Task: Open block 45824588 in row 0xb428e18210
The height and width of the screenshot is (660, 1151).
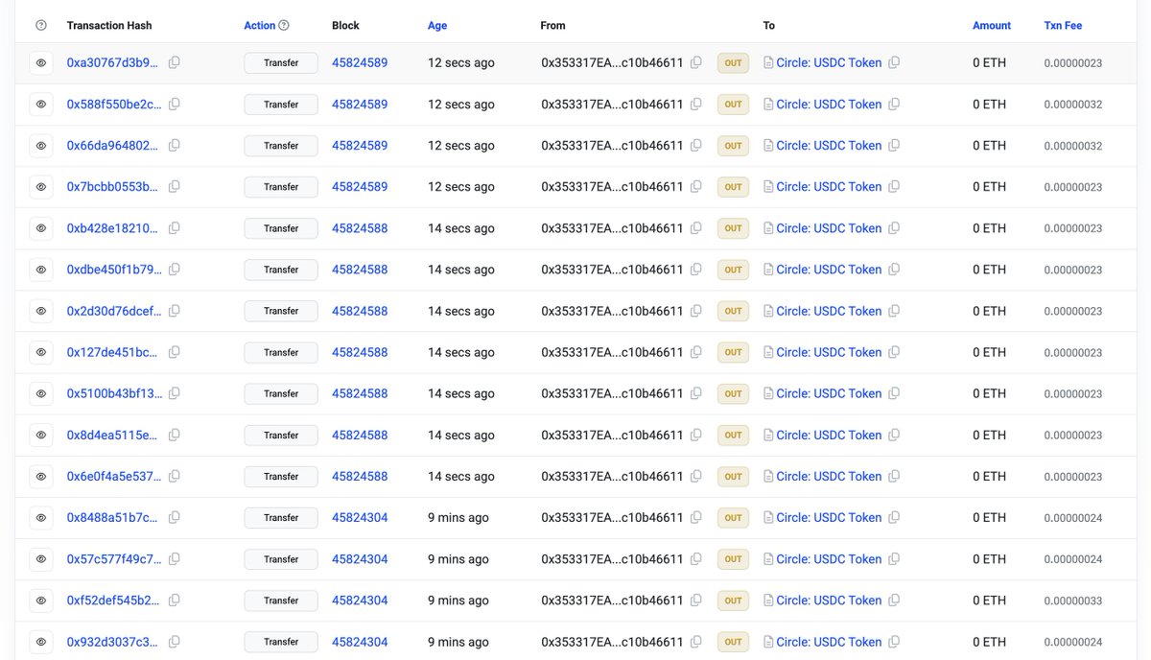Action: [360, 227]
